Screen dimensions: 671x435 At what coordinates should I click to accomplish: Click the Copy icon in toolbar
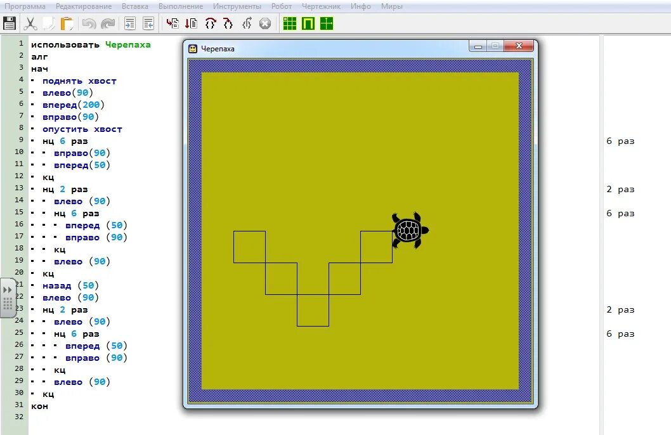(x=49, y=23)
